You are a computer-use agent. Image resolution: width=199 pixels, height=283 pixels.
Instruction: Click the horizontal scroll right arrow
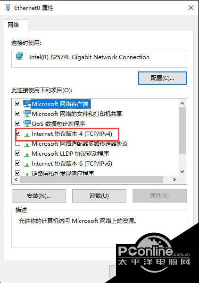pyautogui.click(x=174, y=179)
